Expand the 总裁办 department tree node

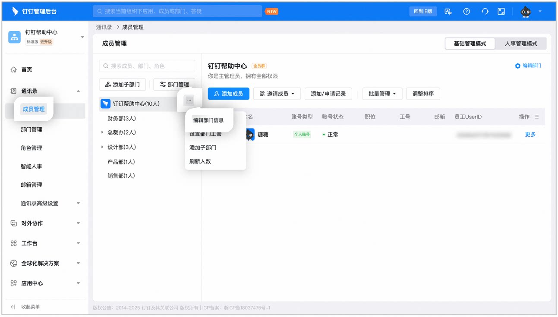[x=102, y=132]
